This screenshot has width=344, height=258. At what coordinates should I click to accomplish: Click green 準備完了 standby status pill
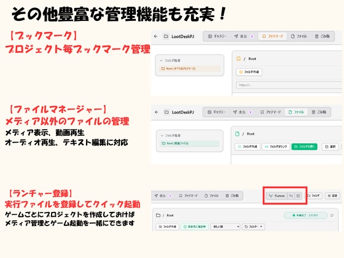pos(305,216)
